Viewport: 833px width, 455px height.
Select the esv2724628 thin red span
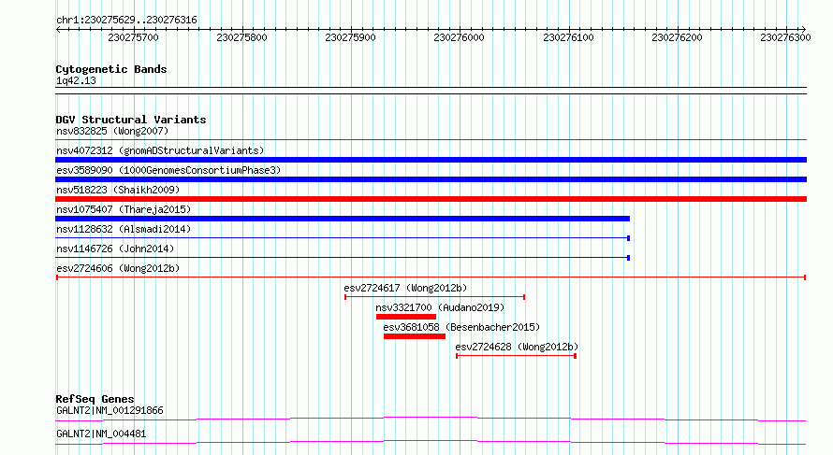coord(516,356)
